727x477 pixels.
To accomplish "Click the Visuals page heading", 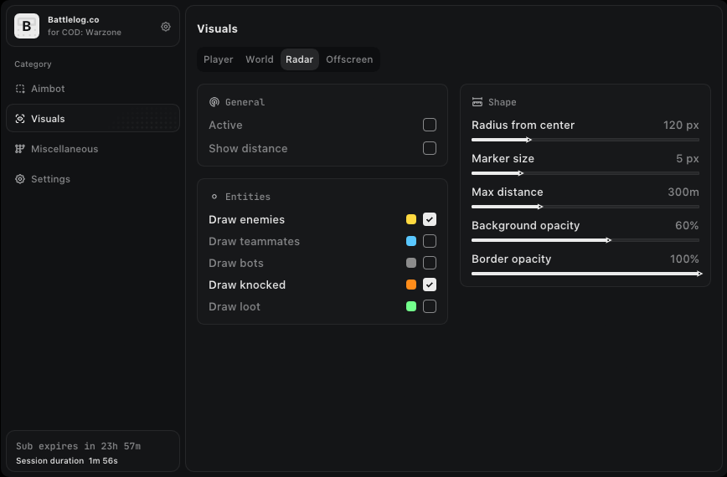I will pos(217,28).
